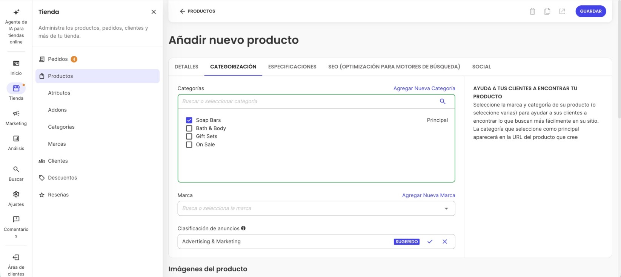Delete product with trash icon
The height and width of the screenshot is (277, 621).
pos(532,11)
